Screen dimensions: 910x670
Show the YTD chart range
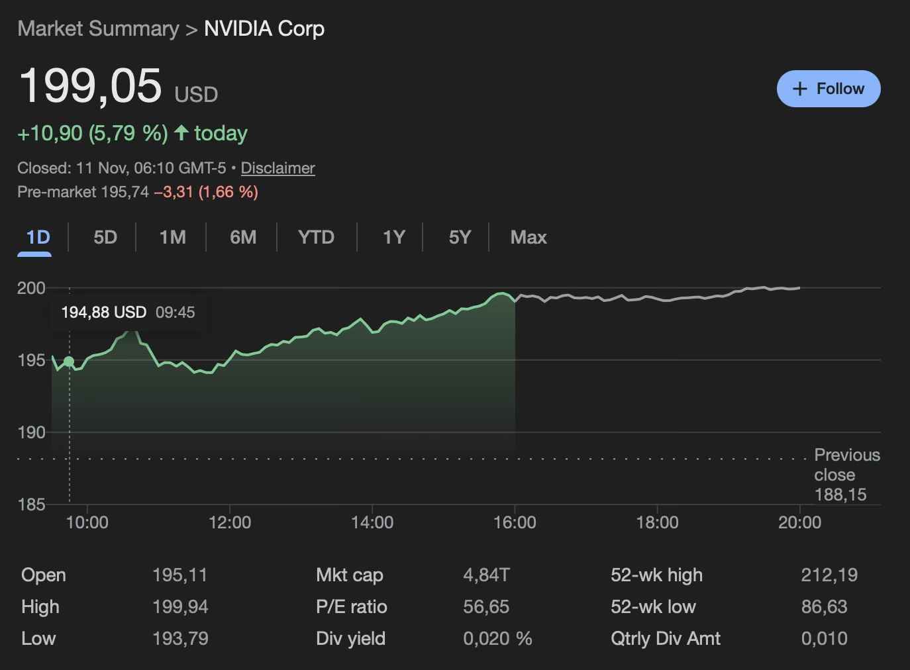[316, 237]
